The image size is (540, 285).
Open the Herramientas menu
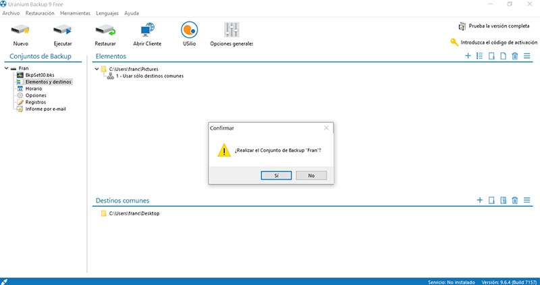75,13
